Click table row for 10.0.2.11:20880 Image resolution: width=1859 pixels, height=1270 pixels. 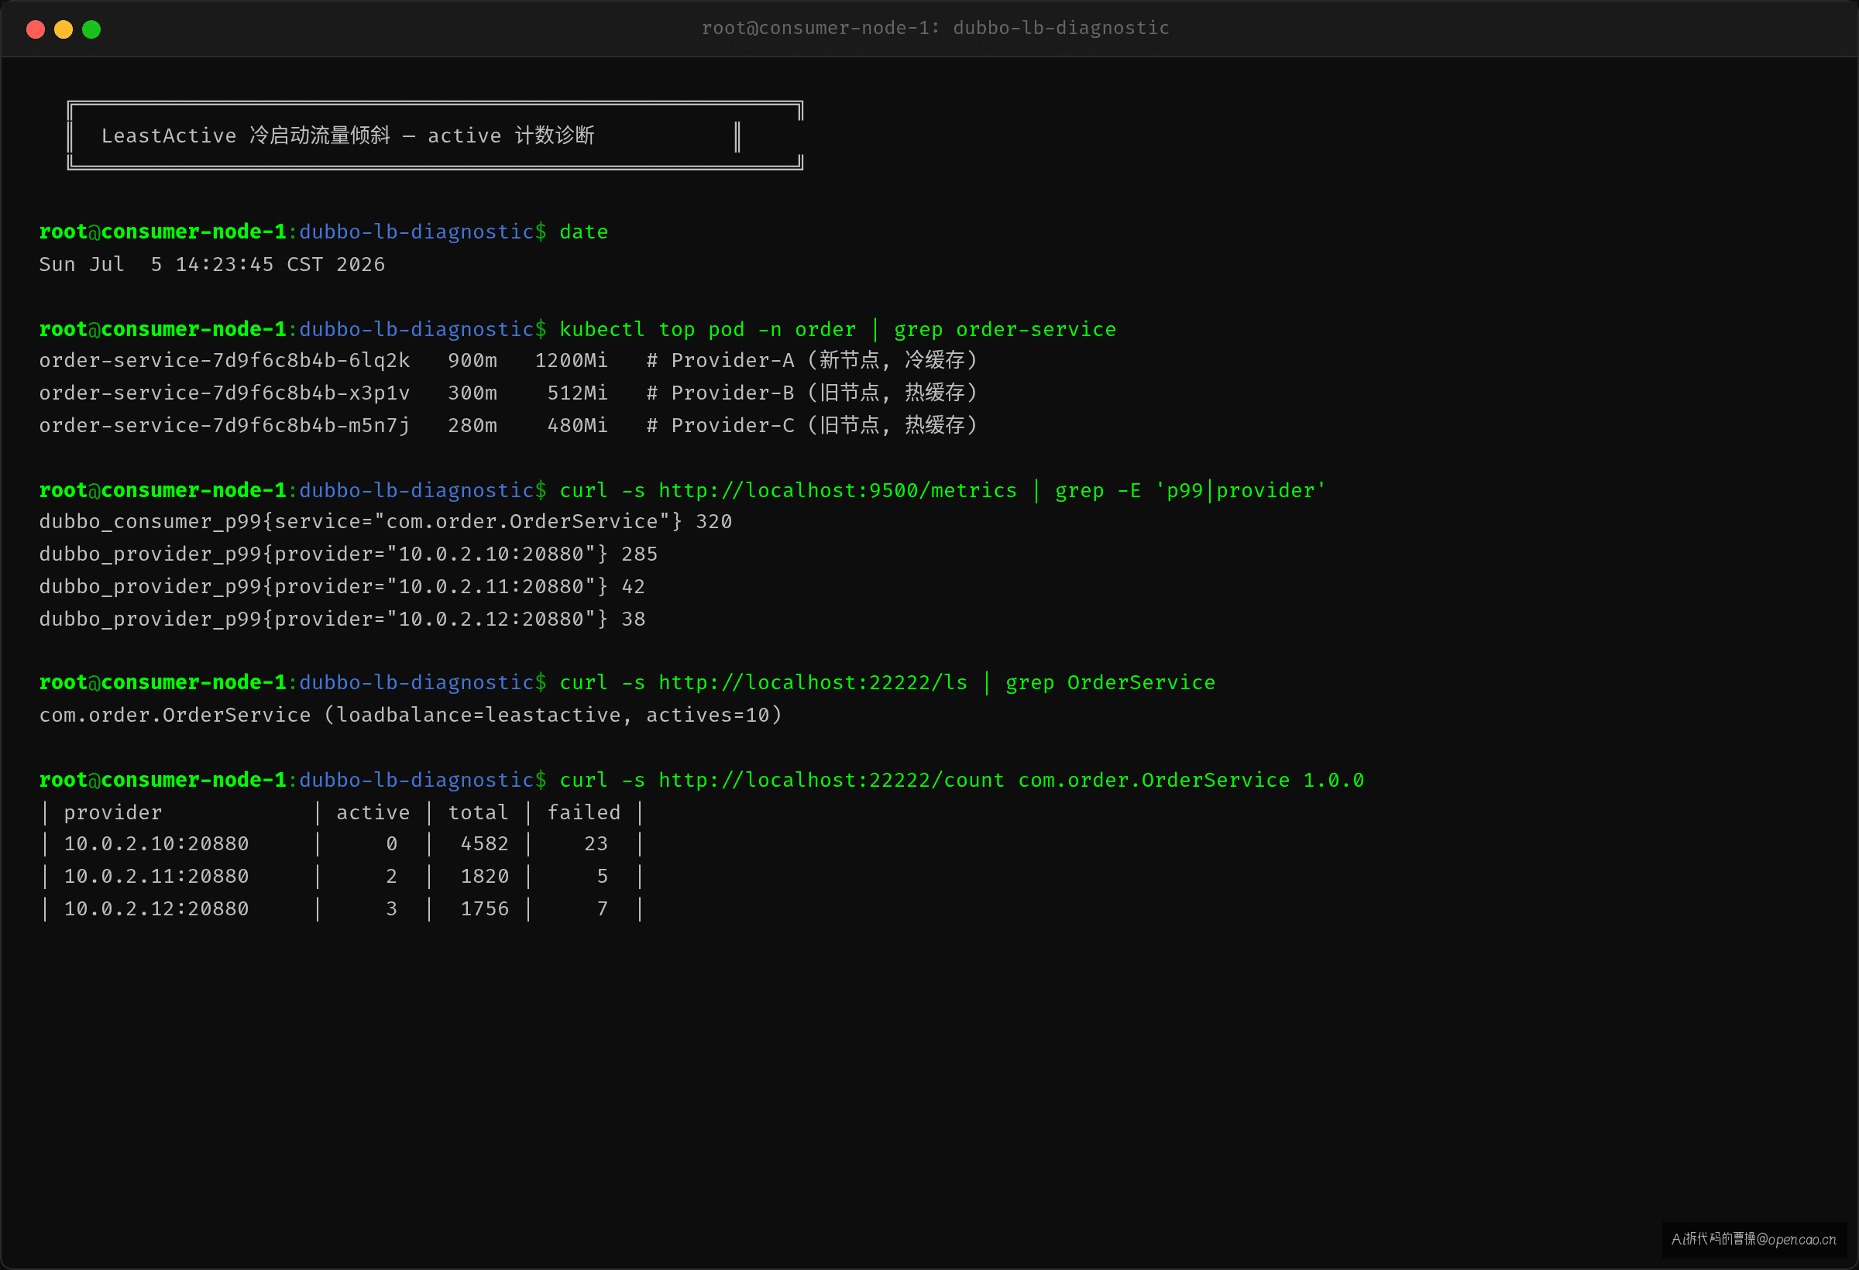[342, 877]
